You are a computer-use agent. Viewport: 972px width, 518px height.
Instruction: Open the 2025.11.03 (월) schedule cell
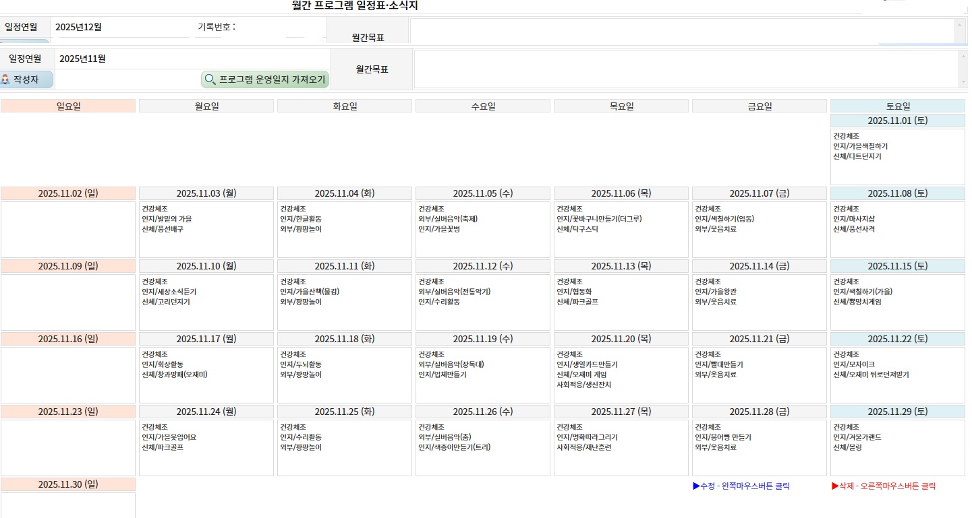(206, 229)
